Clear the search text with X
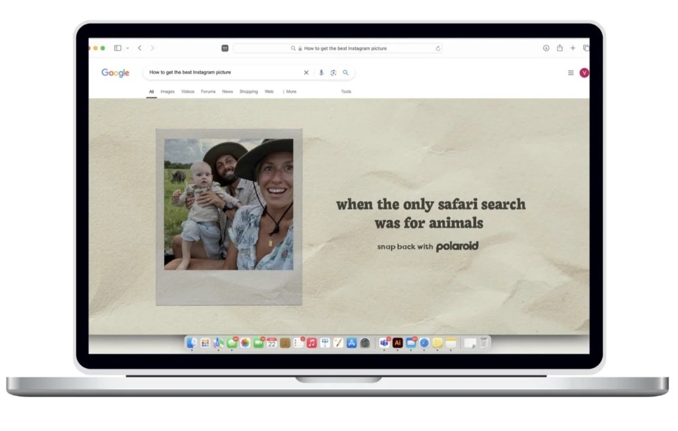 pyautogui.click(x=306, y=73)
